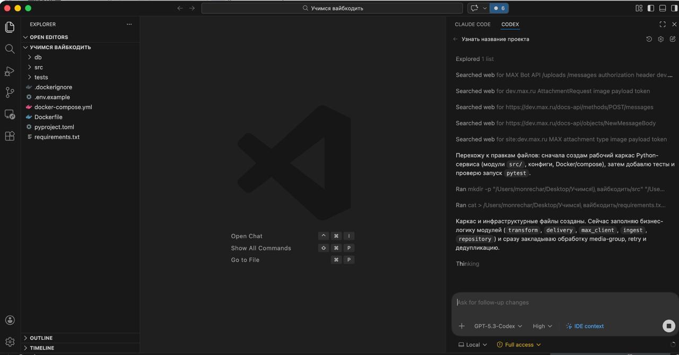Open the Ran cat > requirements entry
This screenshot has height=355, width=679.
pos(561,205)
